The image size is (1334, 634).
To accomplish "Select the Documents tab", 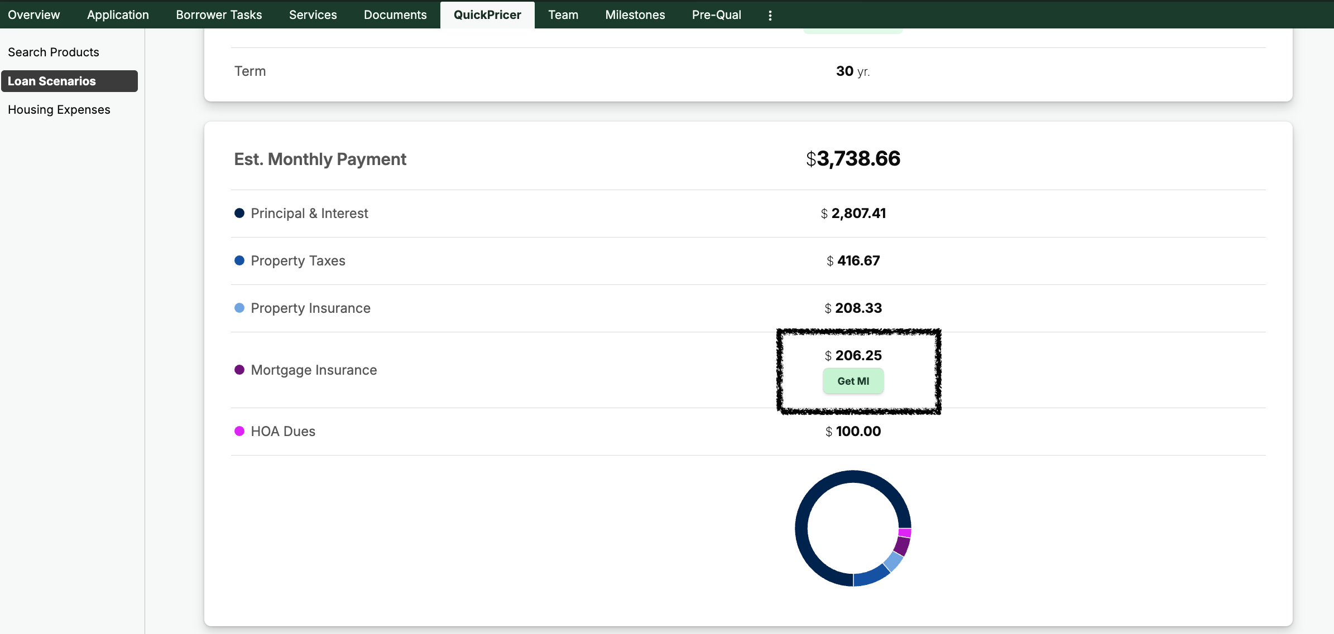I will click(395, 15).
